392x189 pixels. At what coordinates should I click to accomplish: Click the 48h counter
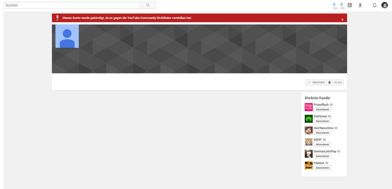point(342,6)
